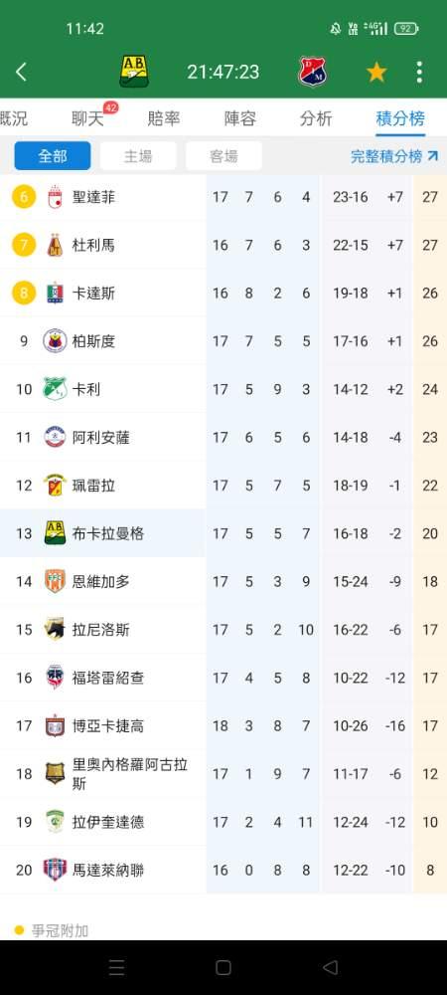Select the 客場 filter button

click(x=223, y=156)
